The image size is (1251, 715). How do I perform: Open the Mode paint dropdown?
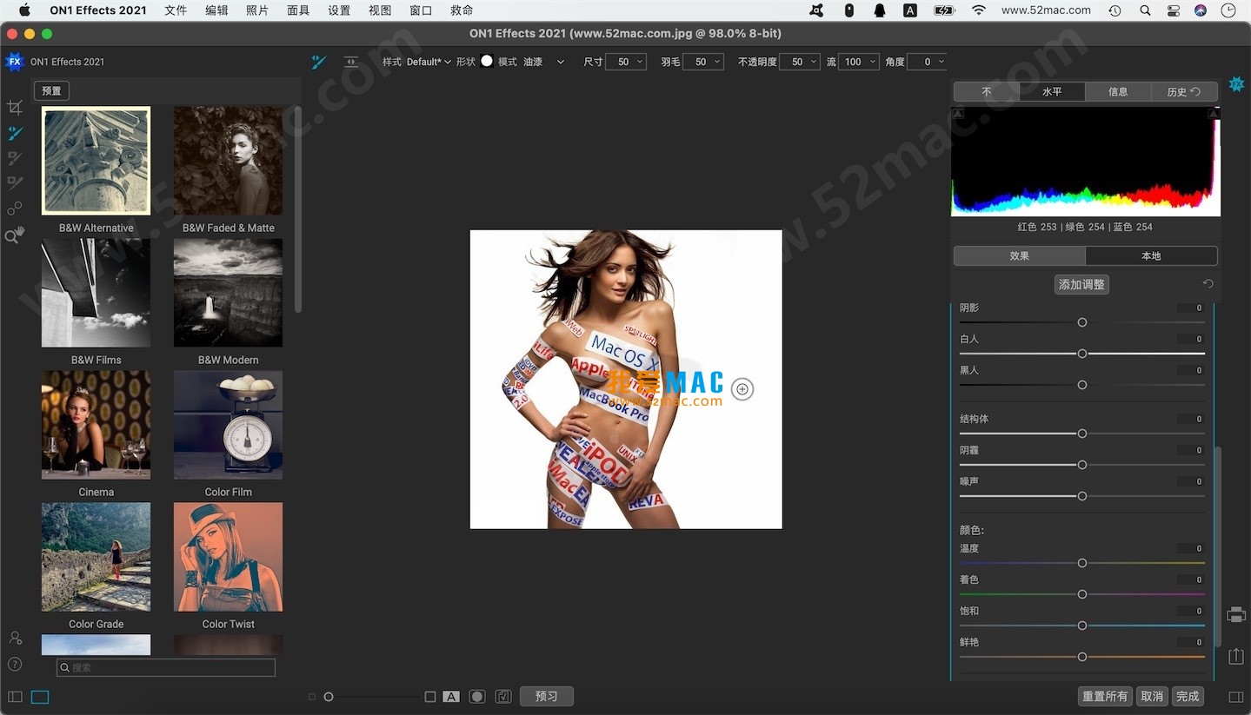click(543, 62)
